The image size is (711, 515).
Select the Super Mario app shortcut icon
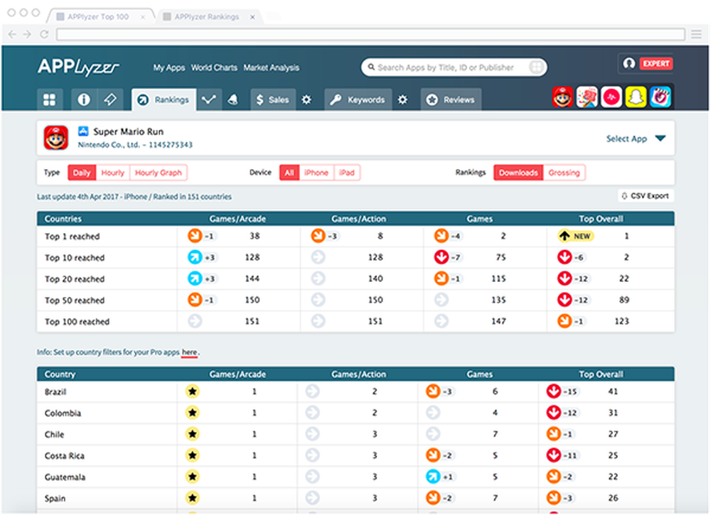562,97
